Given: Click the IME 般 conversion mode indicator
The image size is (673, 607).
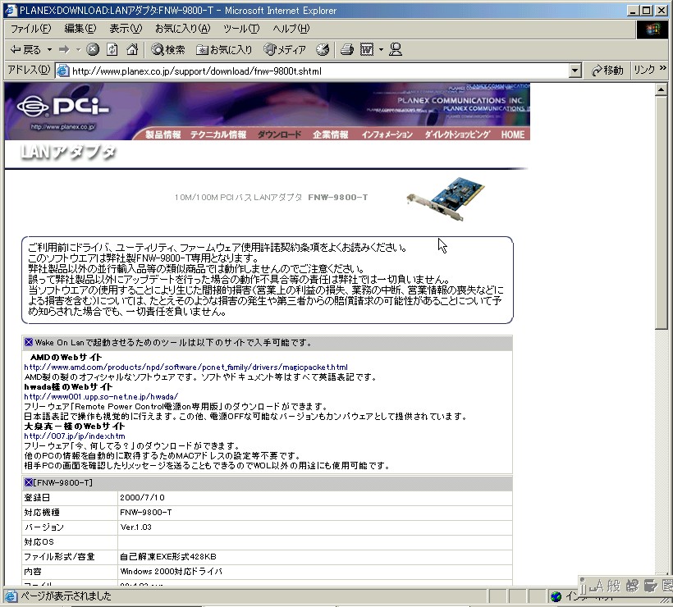Looking at the screenshot, I should tap(613, 585).
